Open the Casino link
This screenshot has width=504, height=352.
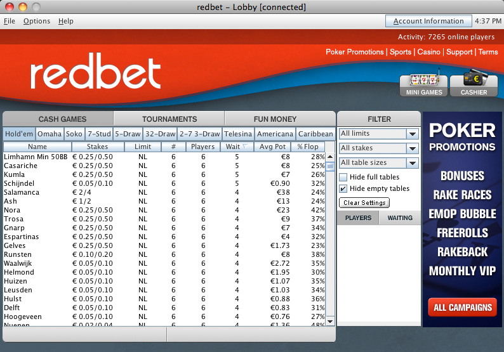(429, 52)
